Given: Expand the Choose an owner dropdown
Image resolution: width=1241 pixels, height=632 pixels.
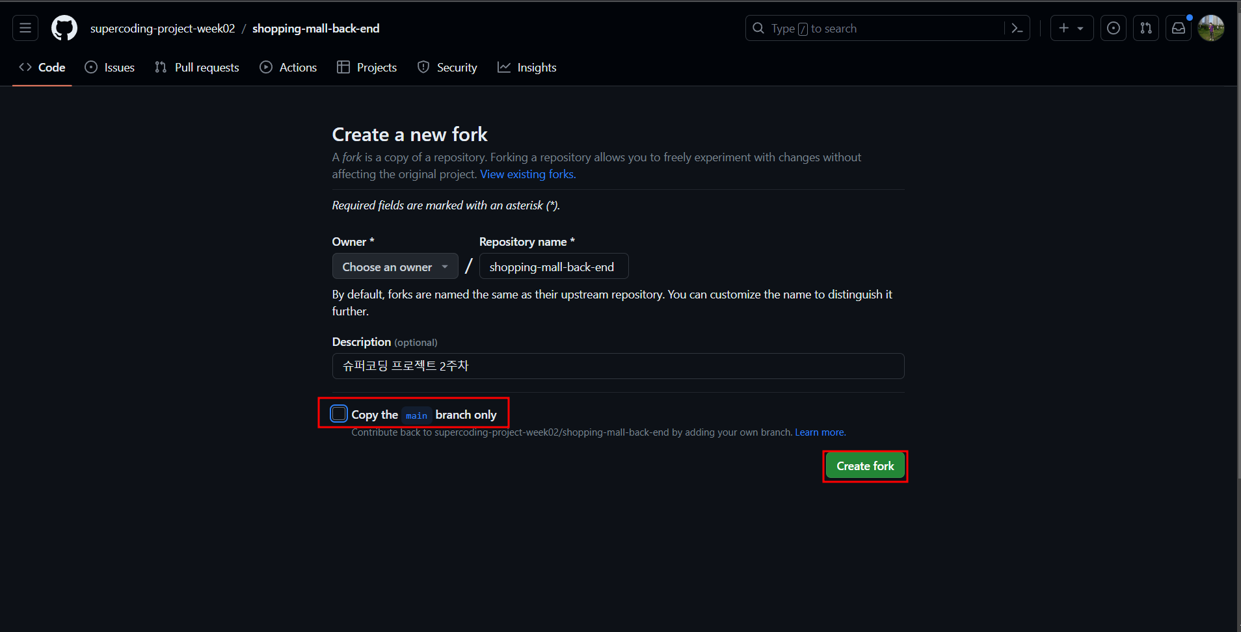Looking at the screenshot, I should (x=395, y=267).
